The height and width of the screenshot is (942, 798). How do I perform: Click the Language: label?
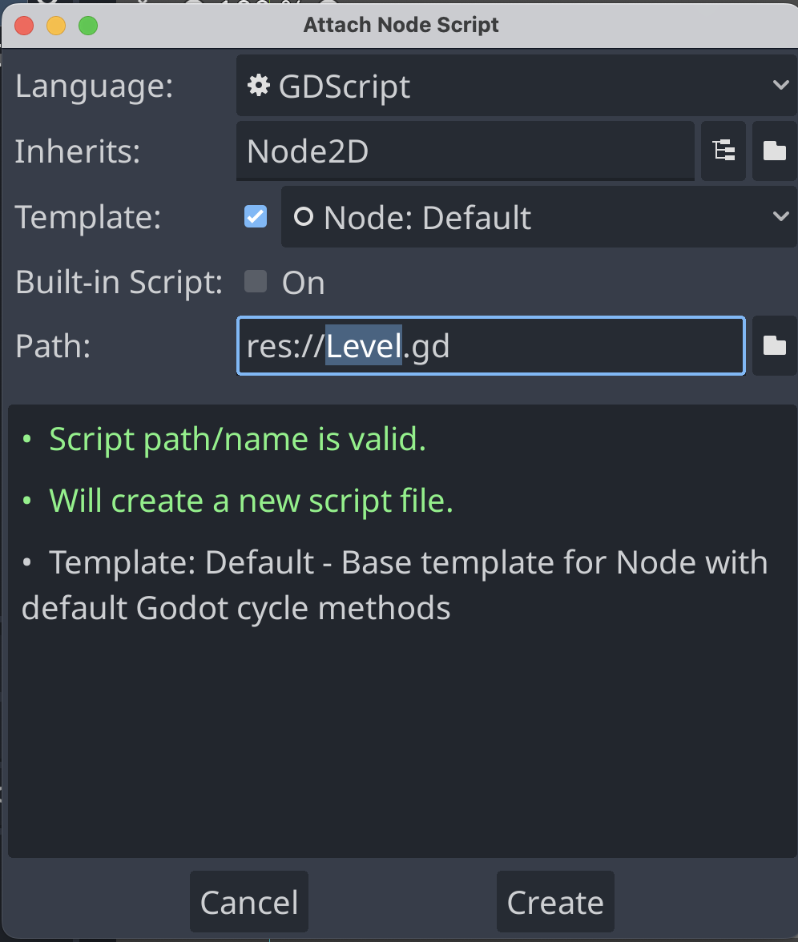pyautogui.click(x=95, y=86)
